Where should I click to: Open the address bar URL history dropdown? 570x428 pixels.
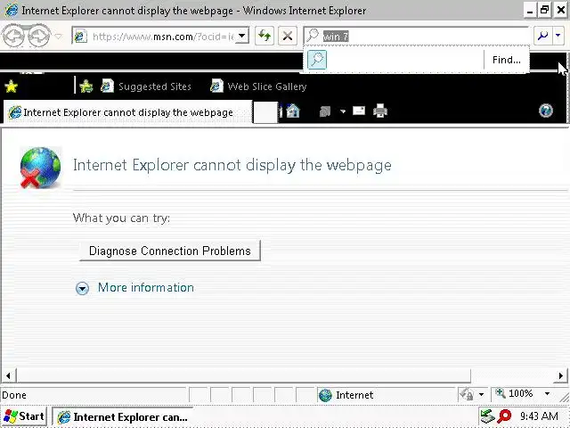[x=241, y=37]
